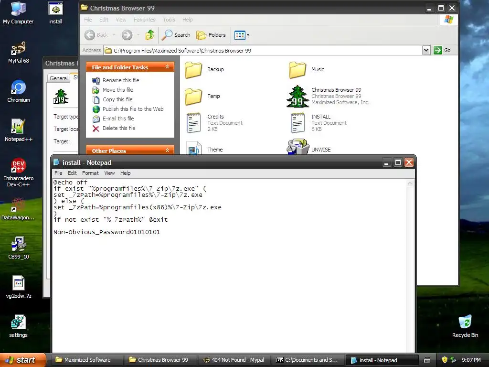Switch to 7-Zip C:\Documents taskbar button
The image size is (489, 367).
click(308, 360)
